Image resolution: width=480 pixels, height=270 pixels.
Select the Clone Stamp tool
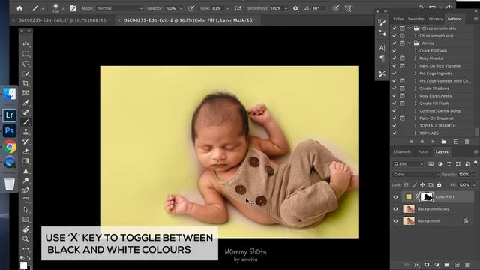tap(25, 132)
